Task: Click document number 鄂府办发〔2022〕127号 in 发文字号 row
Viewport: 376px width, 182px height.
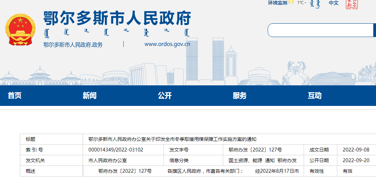Action: [255, 150]
